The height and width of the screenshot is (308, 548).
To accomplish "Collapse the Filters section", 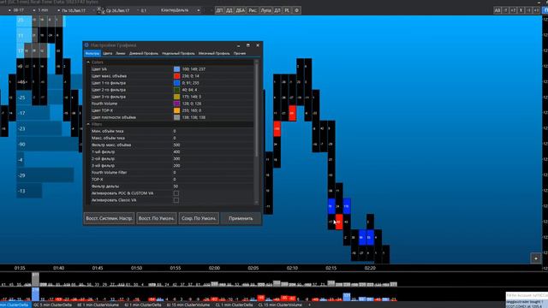I will click(x=88, y=124).
